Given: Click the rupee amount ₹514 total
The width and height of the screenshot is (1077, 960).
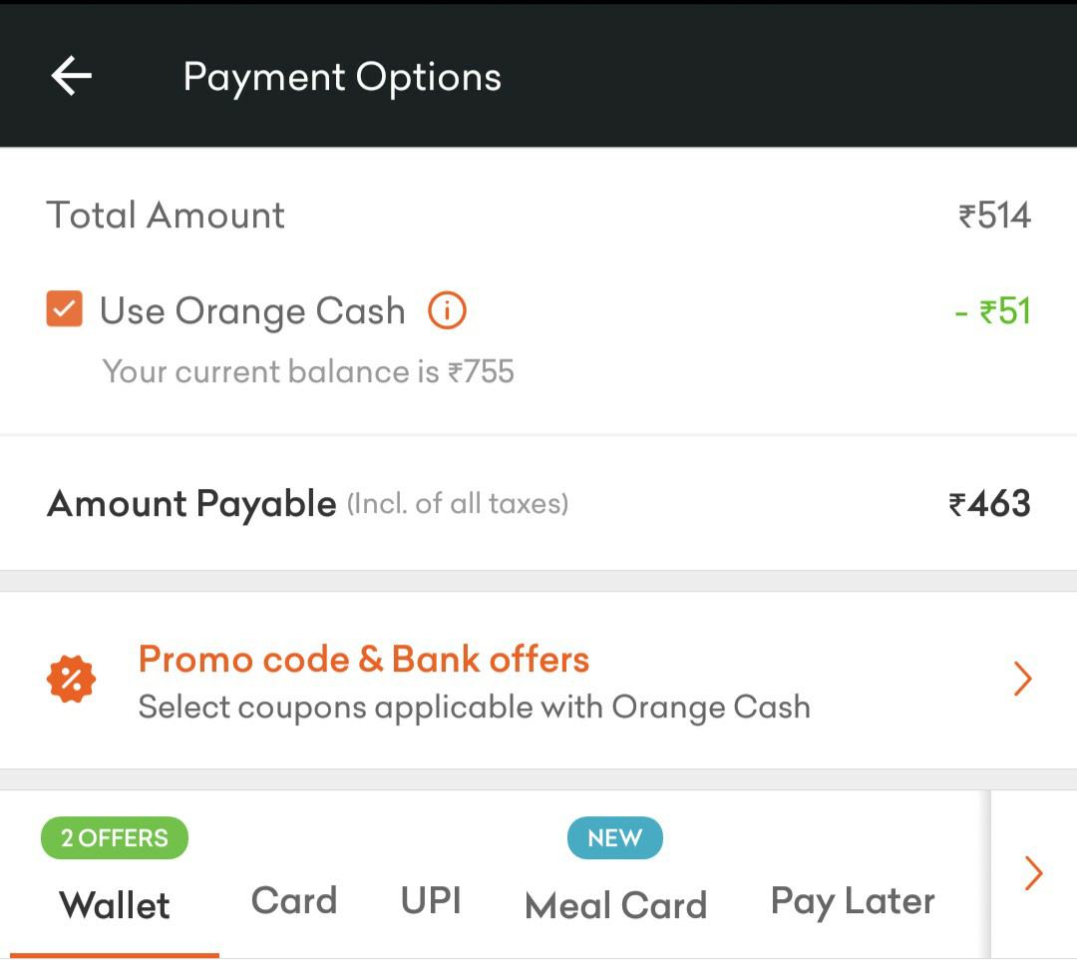Looking at the screenshot, I should [x=995, y=215].
